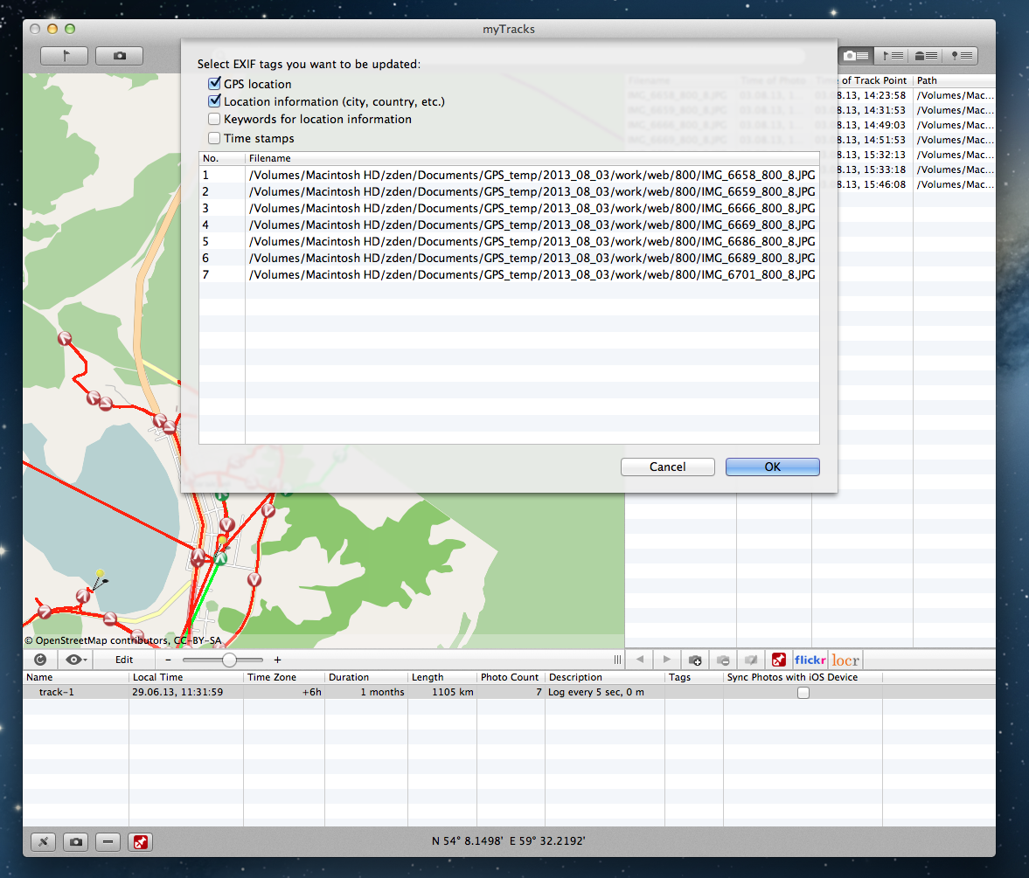The image size is (1029, 878).
Task: Click the greyed-out tag icon in the photo toolbar
Action: (x=751, y=660)
